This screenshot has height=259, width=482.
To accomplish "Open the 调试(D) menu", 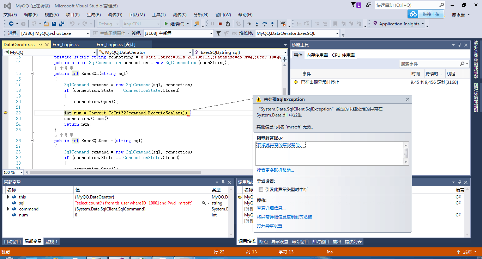I will pyautogui.click(x=115, y=14).
